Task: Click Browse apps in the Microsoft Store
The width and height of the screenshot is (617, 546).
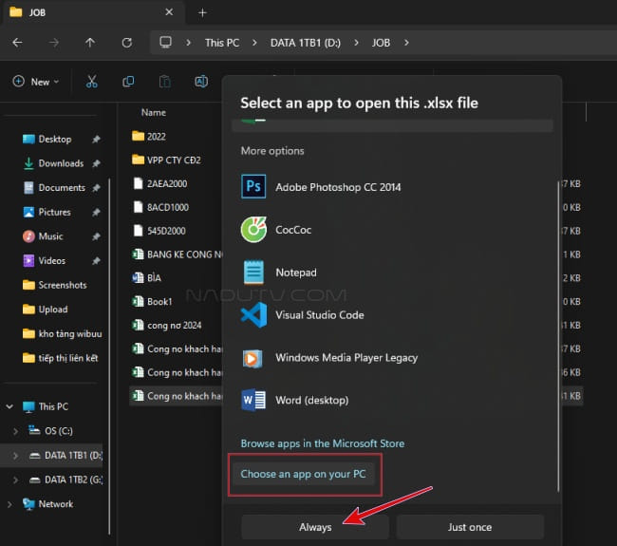Action: click(323, 443)
